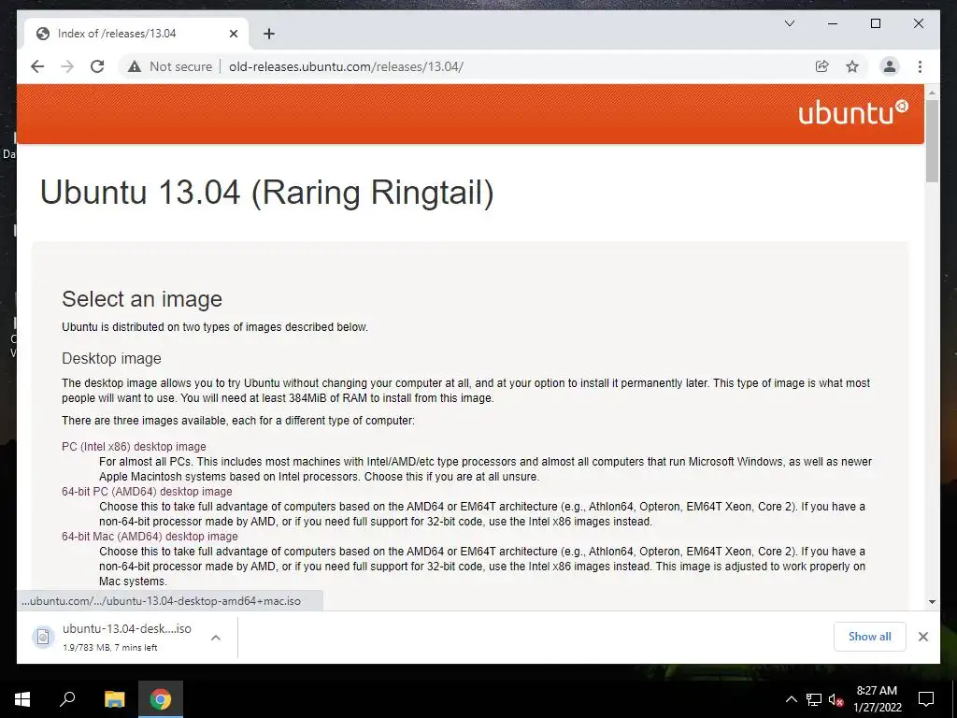Click the scrollbar down arrow
957x718 pixels.
932,601
